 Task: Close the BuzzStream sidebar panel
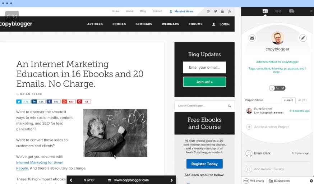click(311, 11)
